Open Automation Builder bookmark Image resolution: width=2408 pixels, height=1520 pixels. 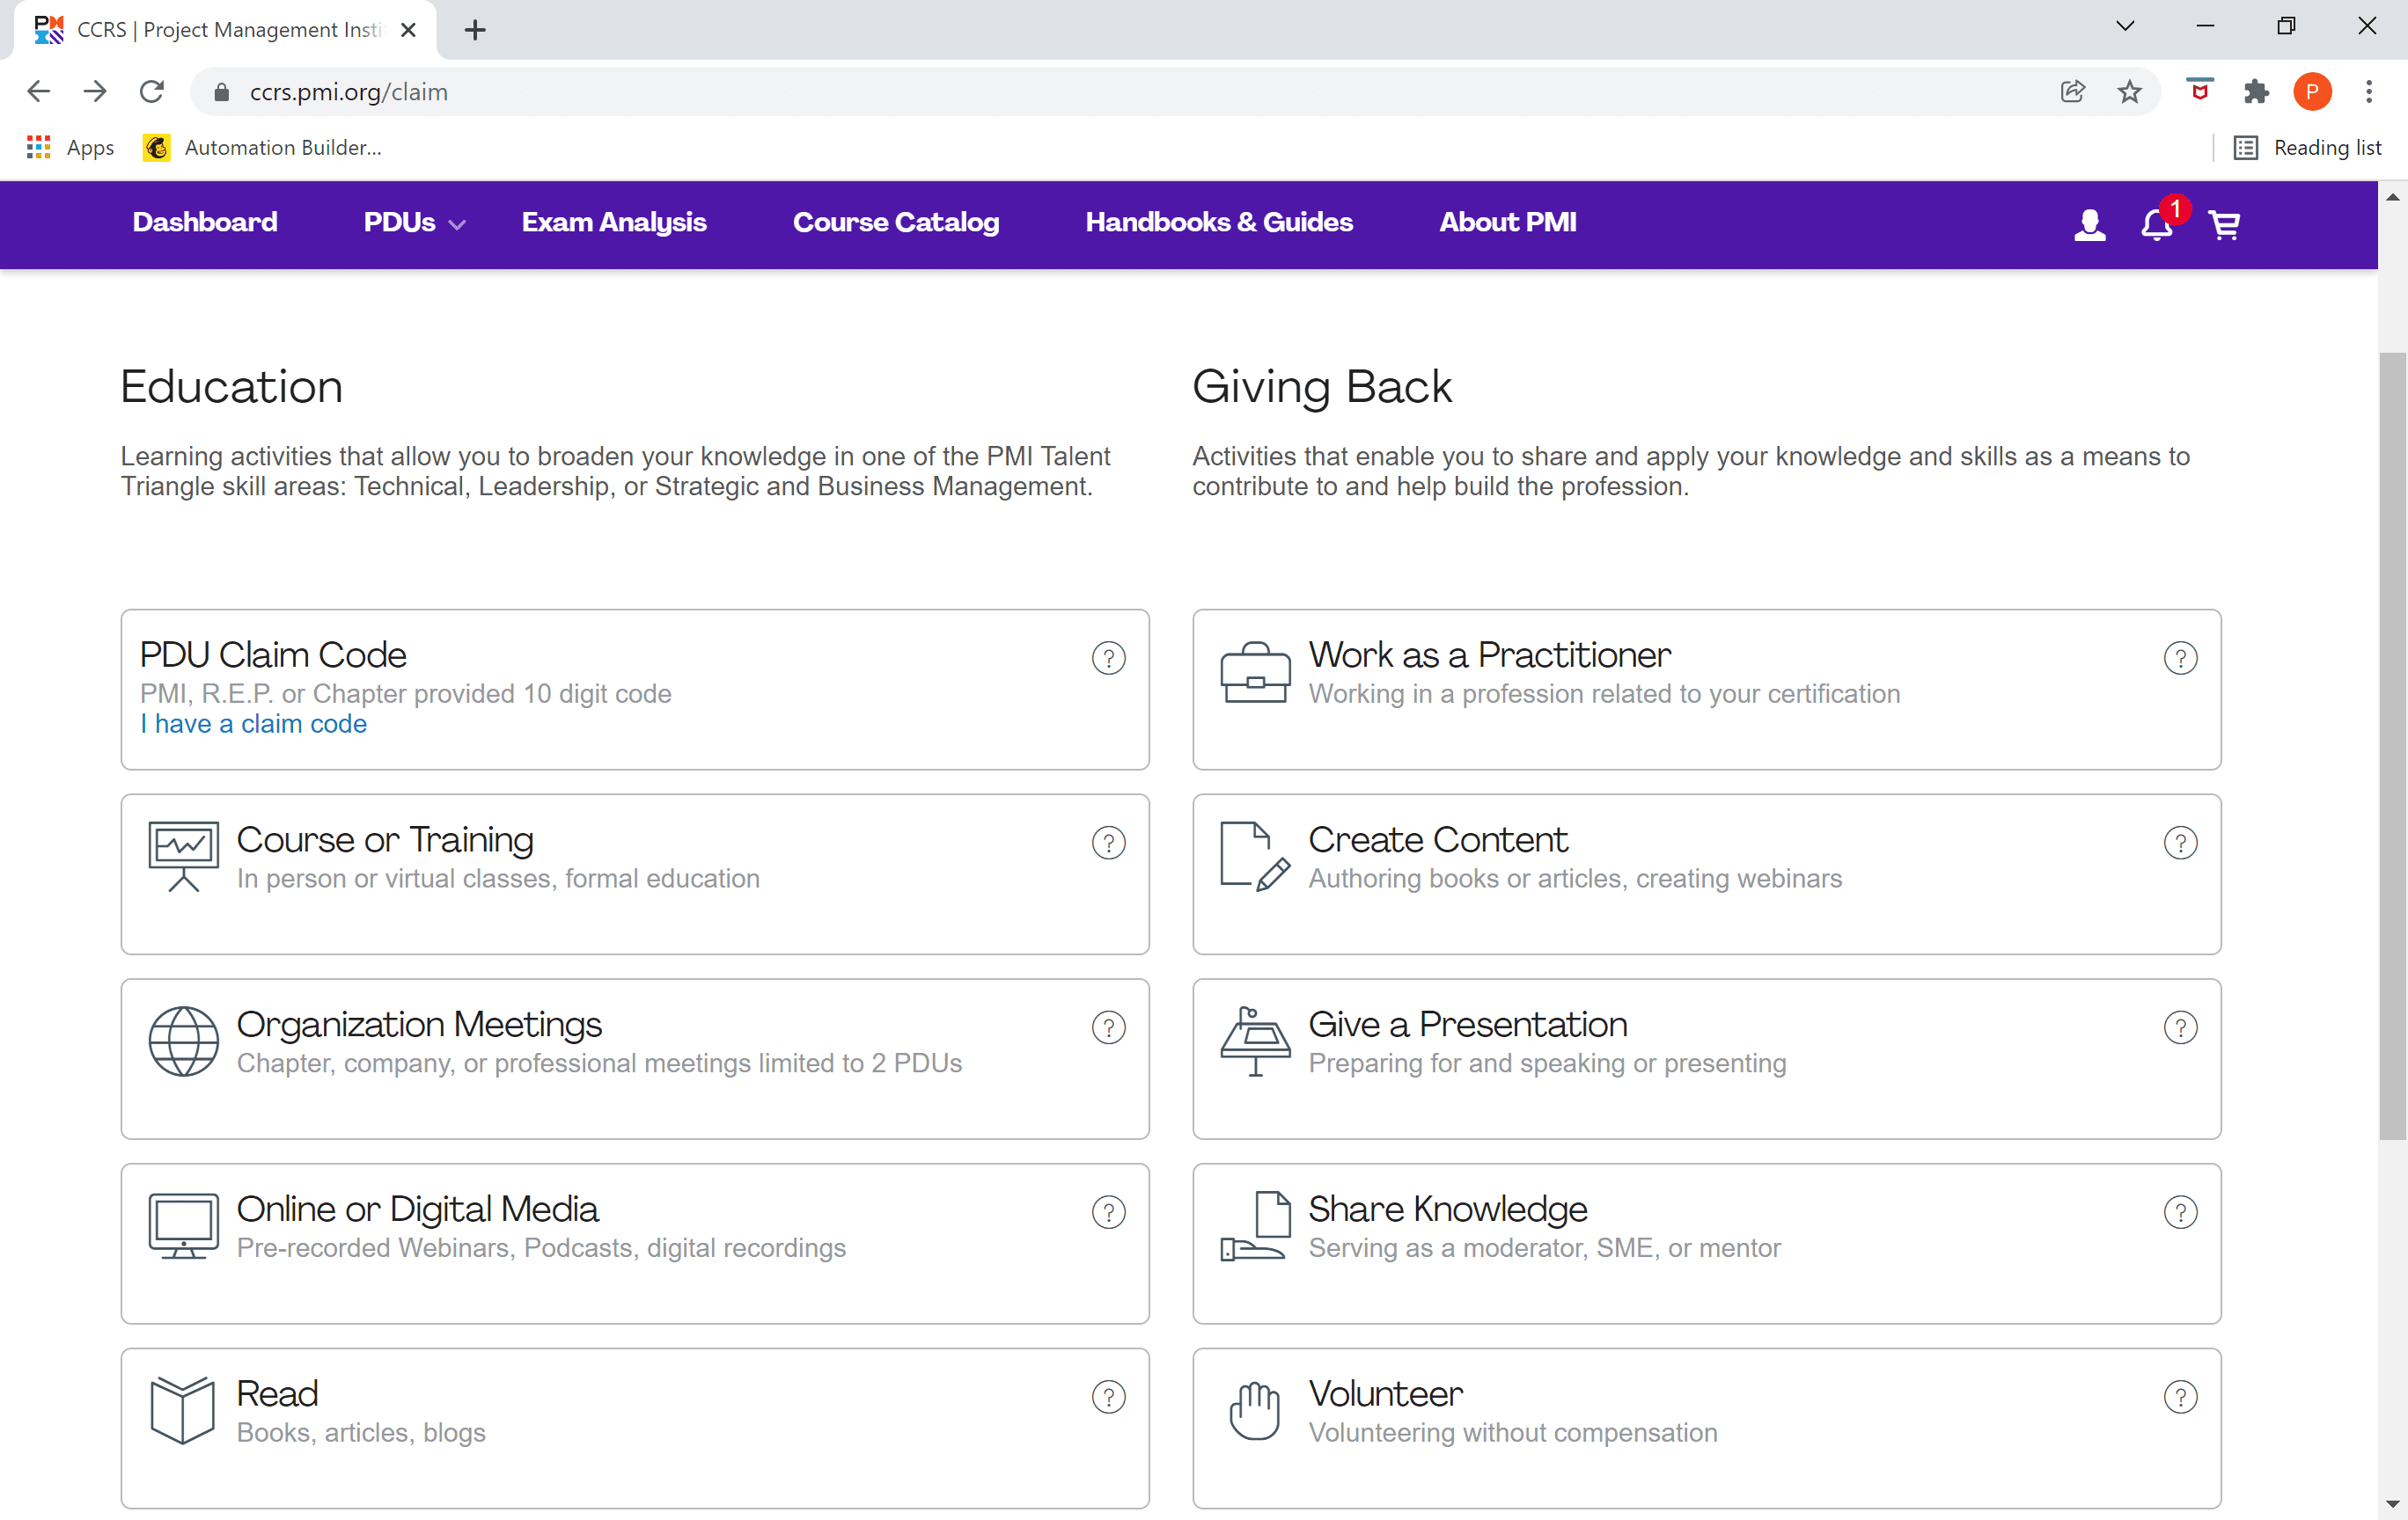click(x=262, y=148)
